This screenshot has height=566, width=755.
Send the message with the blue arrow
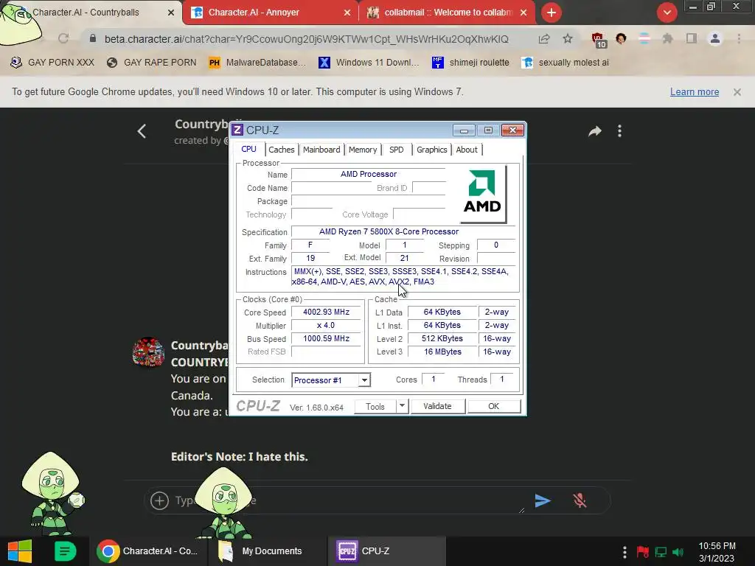tap(543, 500)
